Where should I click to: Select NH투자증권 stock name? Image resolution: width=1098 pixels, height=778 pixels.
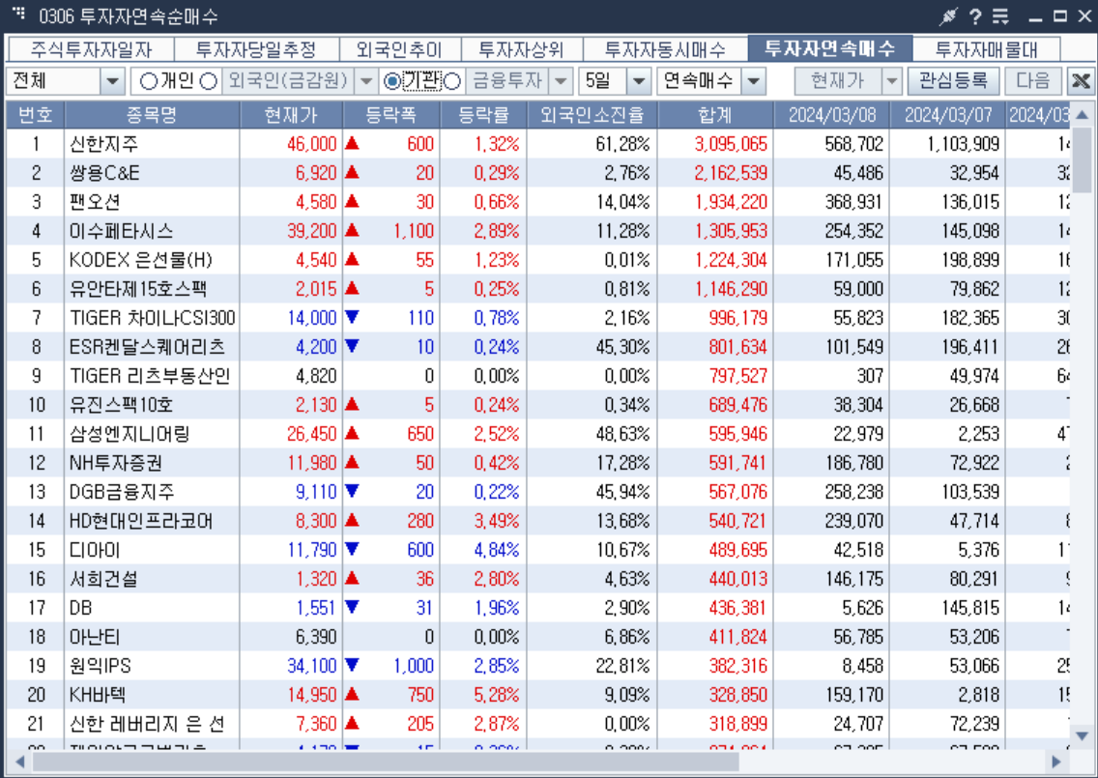[116, 463]
